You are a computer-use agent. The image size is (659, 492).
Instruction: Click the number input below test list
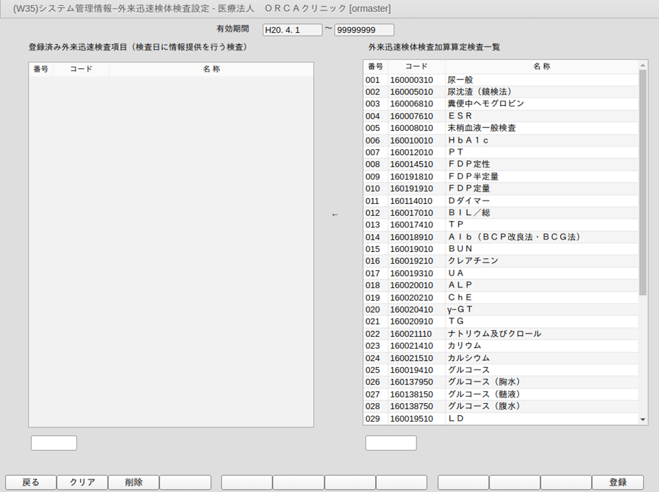coord(391,443)
